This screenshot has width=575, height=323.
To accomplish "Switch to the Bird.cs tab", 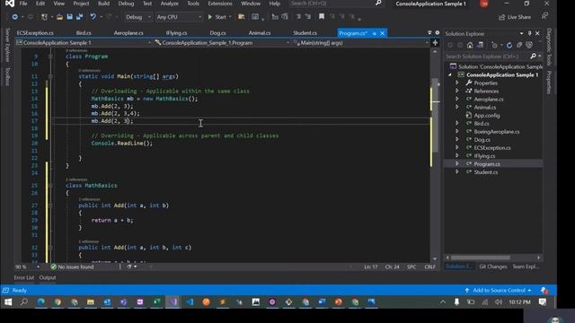I will tap(84, 33).
